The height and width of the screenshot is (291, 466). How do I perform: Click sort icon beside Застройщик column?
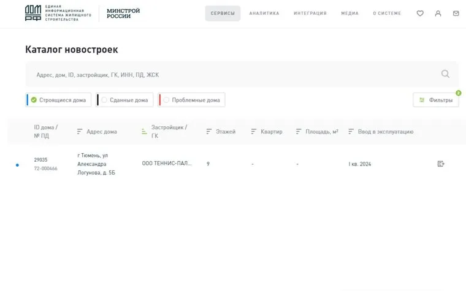click(144, 132)
